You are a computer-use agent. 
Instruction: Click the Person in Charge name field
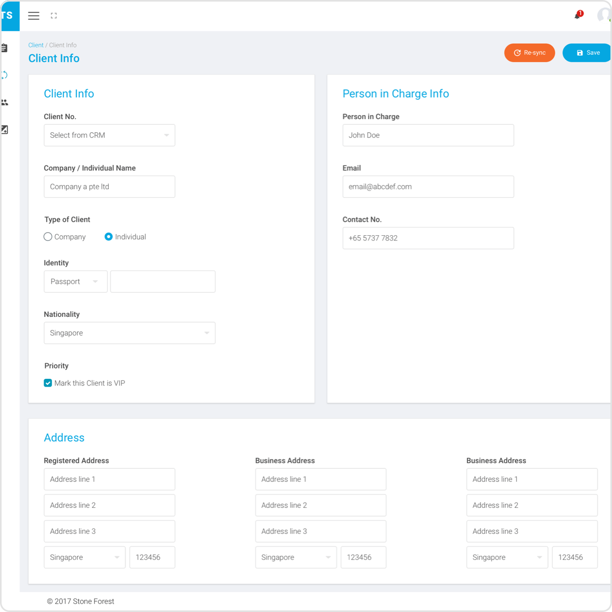pos(428,135)
